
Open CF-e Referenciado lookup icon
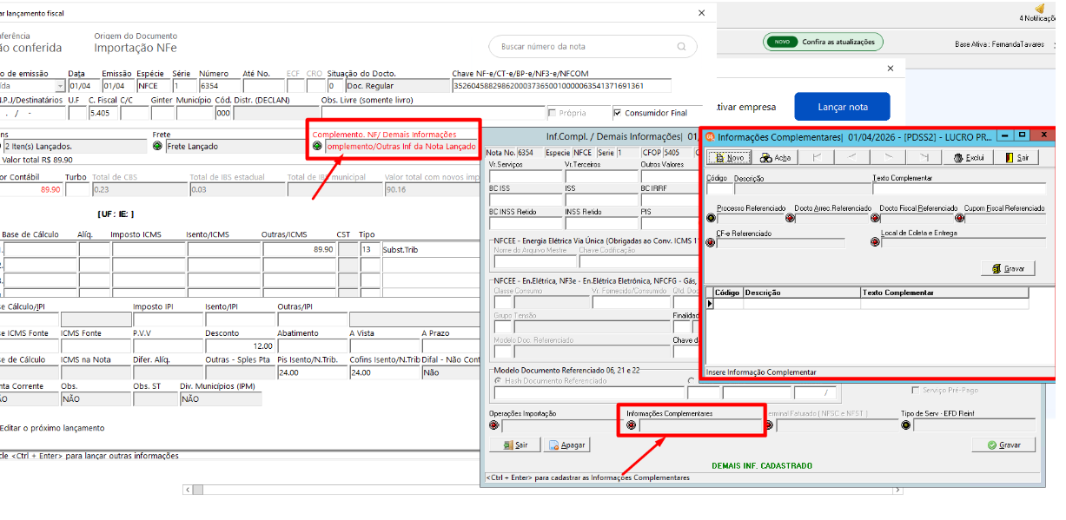tap(711, 243)
